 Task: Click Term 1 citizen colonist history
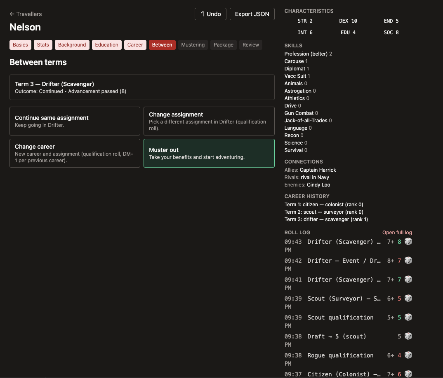(324, 205)
